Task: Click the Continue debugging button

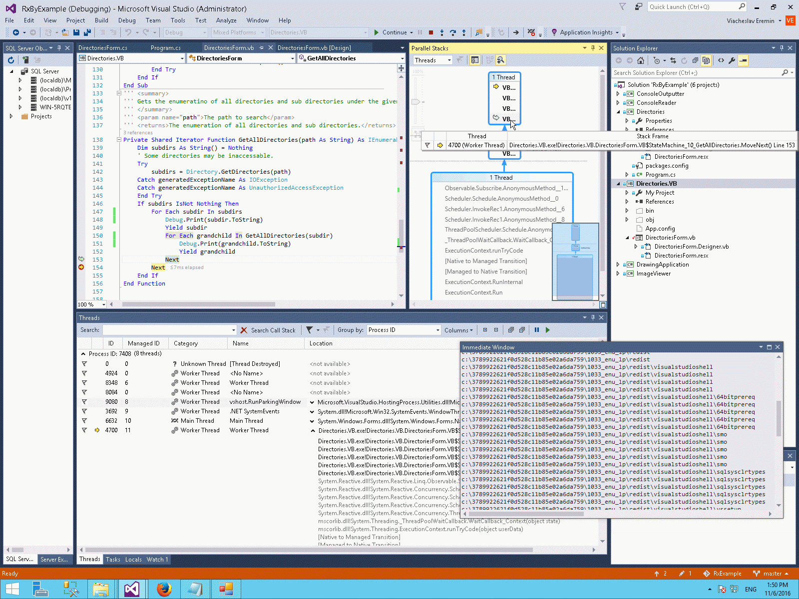Action: pyautogui.click(x=390, y=32)
